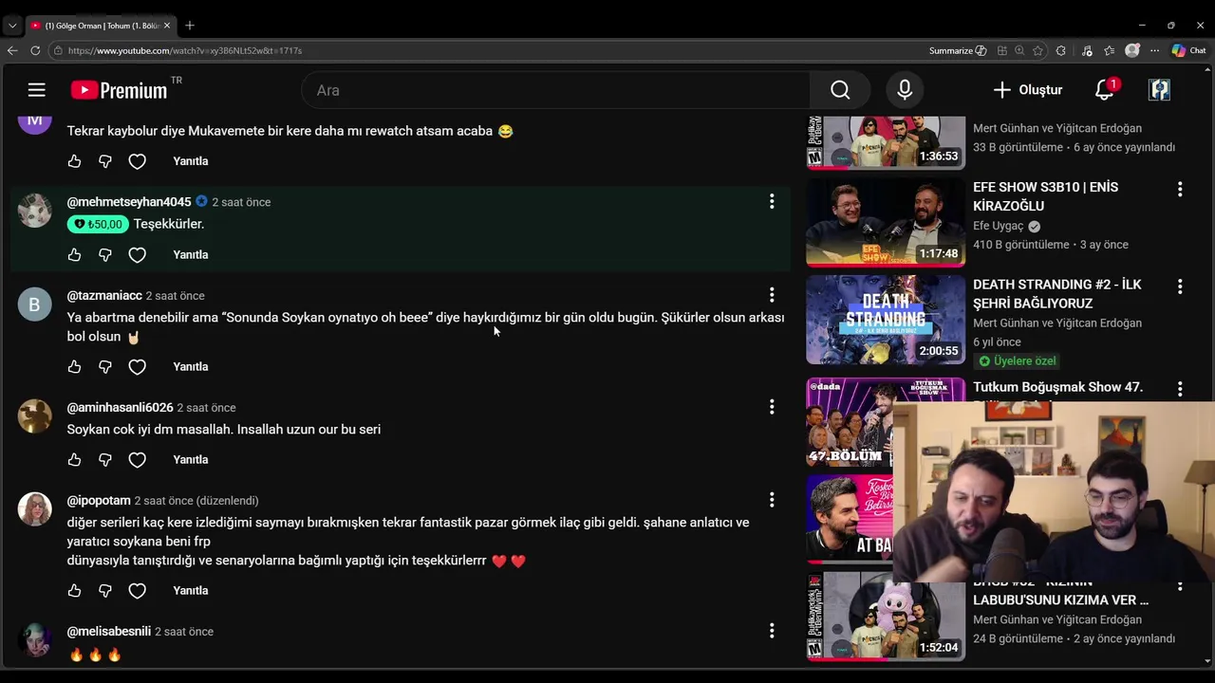Reply to the 'Tekrar kaybolur diye' comment
1215x683 pixels.
coord(191,161)
